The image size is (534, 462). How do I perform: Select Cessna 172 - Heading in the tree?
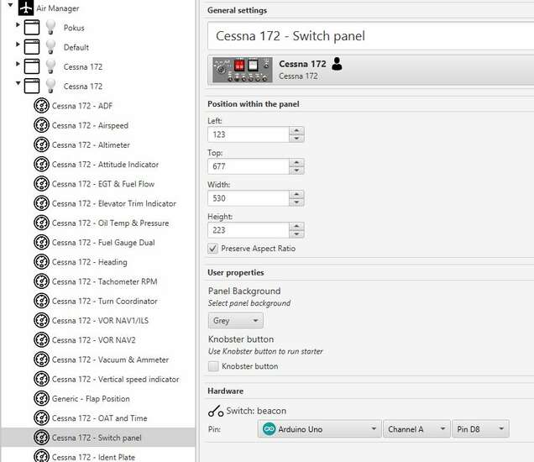[x=90, y=262]
